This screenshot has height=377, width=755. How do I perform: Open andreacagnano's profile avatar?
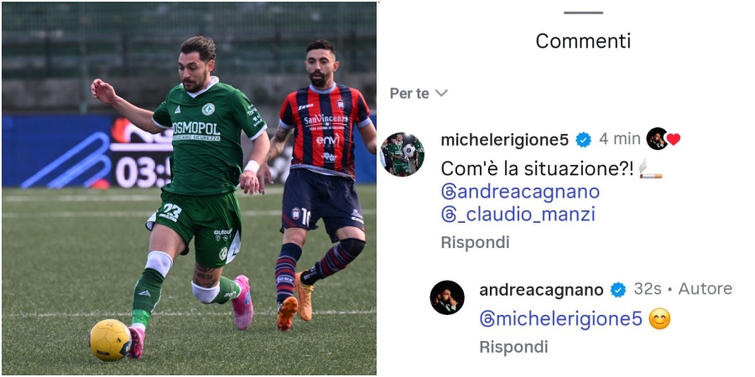click(x=447, y=297)
